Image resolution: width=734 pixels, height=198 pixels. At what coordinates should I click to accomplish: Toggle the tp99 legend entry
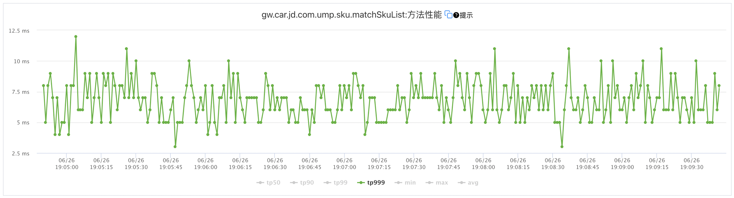click(x=335, y=183)
